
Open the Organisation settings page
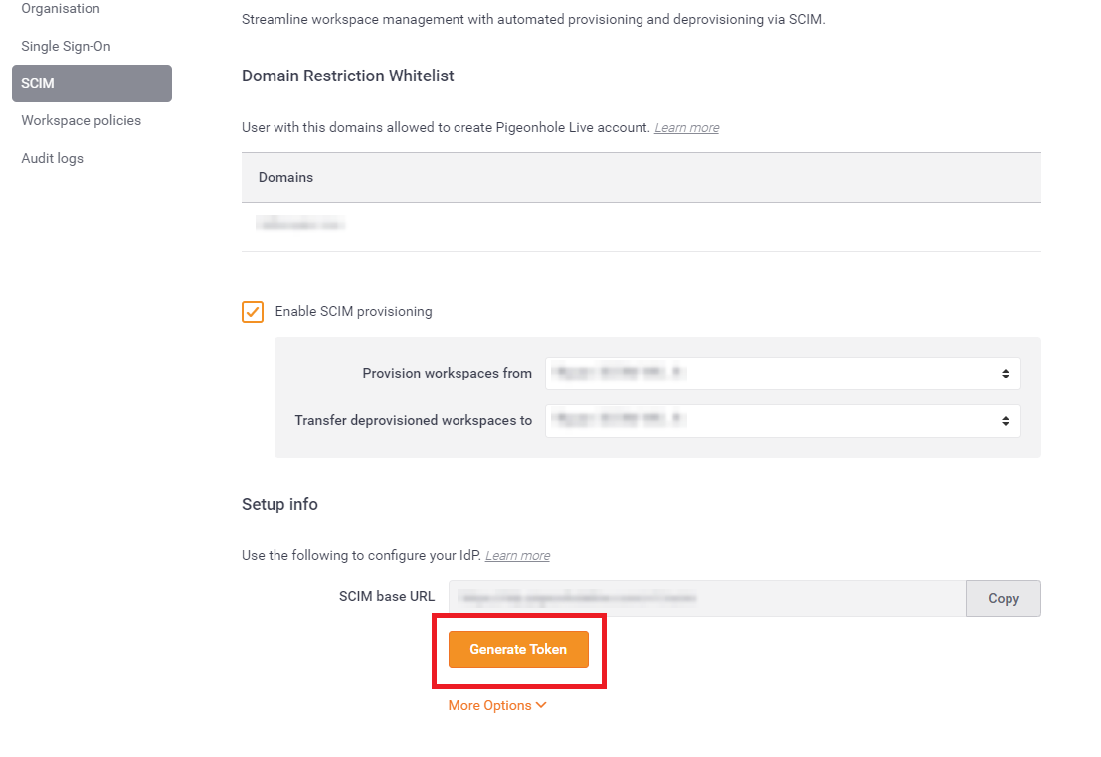[x=61, y=8]
